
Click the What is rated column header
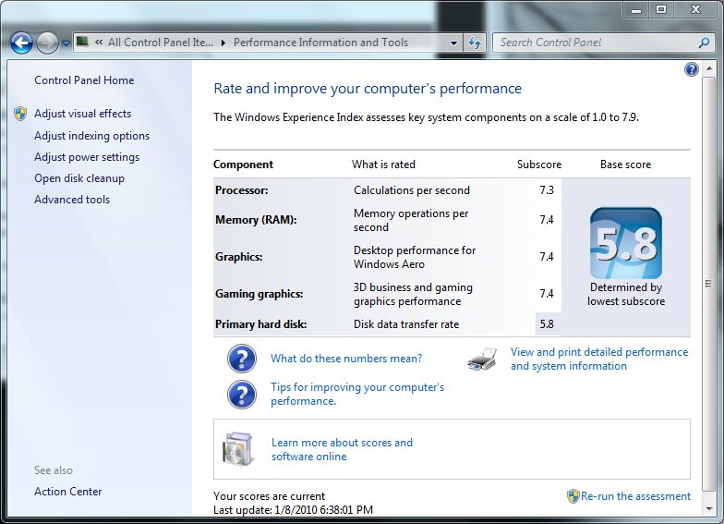[384, 165]
